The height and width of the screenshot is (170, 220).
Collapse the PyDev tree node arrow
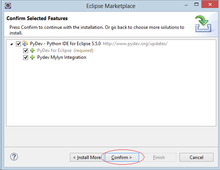coord(11,44)
